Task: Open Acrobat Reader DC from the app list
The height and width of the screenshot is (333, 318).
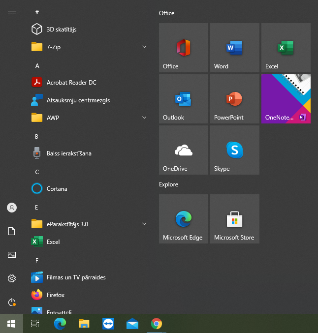Action: pos(71,83)
